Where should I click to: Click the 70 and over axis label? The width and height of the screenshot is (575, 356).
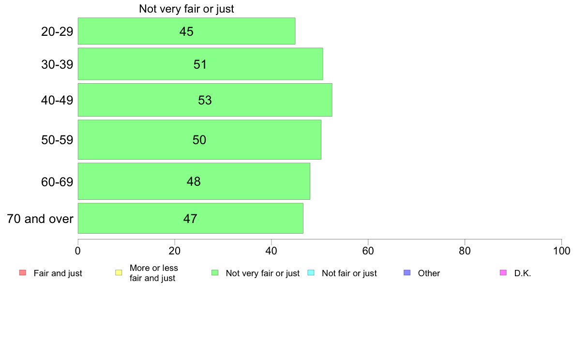40,219
